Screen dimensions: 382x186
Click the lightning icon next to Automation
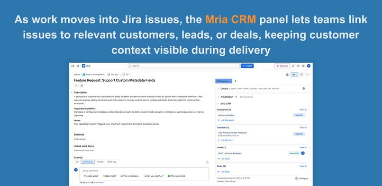click(236, 97)
